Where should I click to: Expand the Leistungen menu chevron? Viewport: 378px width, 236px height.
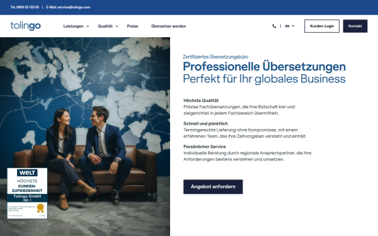(88, 26)
